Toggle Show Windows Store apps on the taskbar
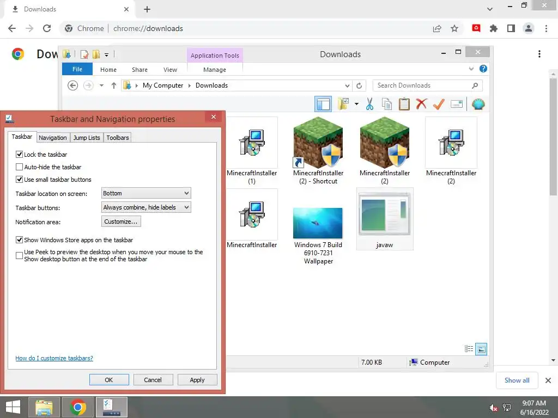The image size is (558, 418). 19,240
